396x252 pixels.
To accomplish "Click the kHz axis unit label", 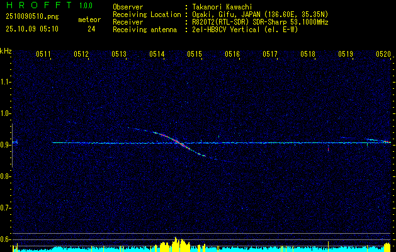I will [x=6, y=51].
